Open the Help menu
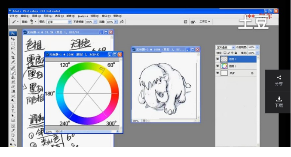This screenshot has width=291, height=157. click(118, 16)
